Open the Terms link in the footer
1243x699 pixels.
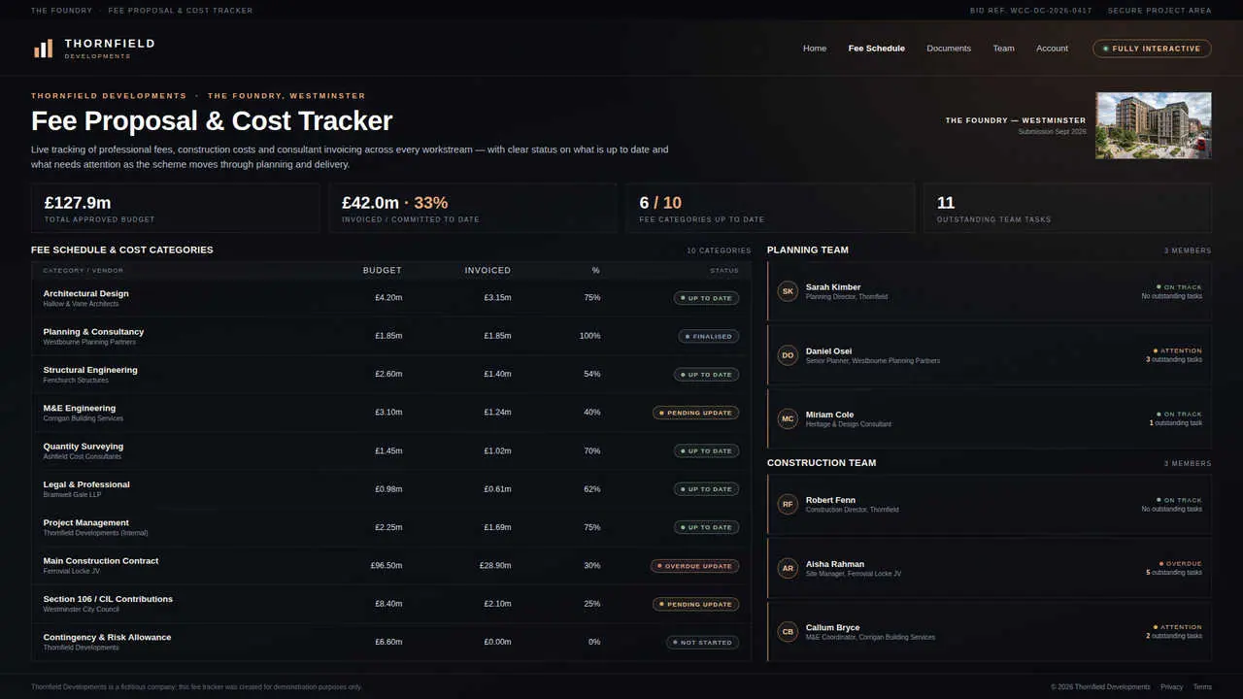pyautogui.click(x=1202, y=687)
